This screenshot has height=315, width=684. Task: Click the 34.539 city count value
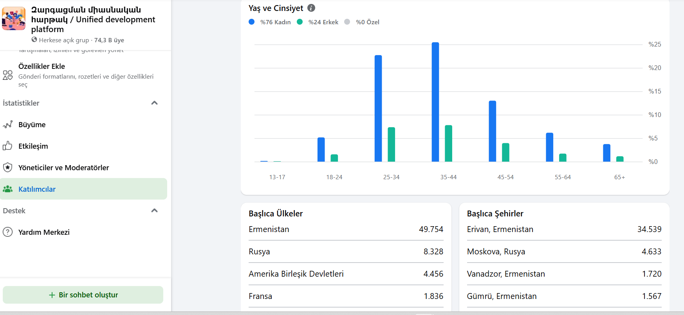tap(650, 229)
